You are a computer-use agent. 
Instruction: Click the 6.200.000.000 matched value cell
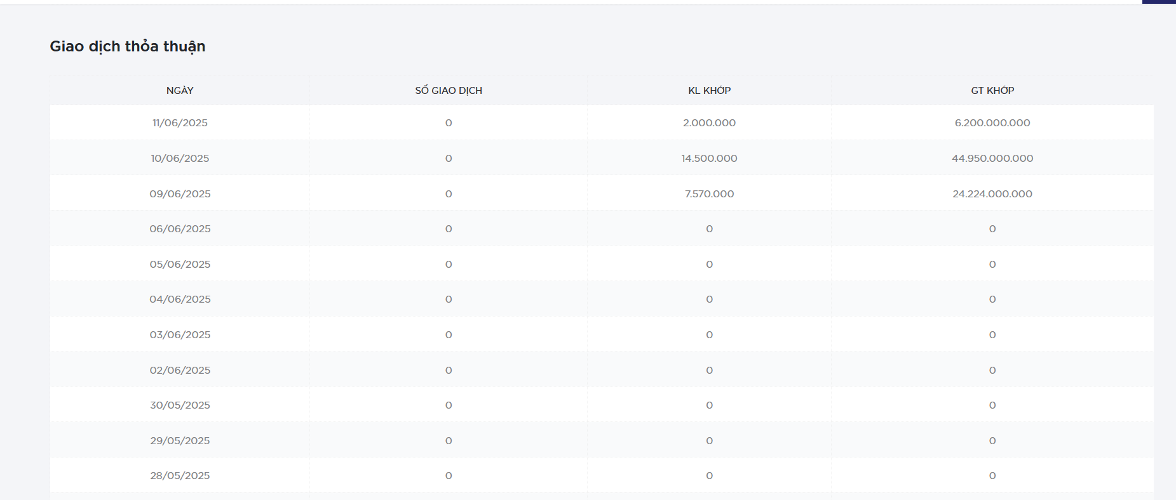tap(992, 123)
